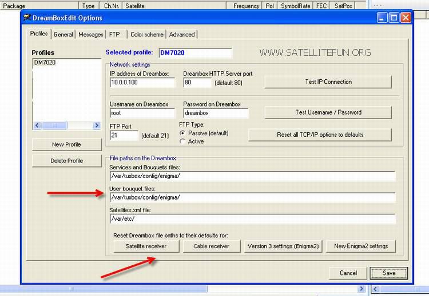Image resolution: width=429 pixels, height=296 pixels.
Task: Click Services and Bouquets files path field
Action: pyautogui.click(x=252, y=176)
